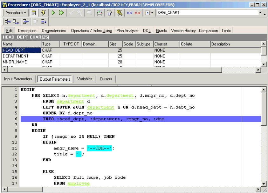
Task: Click the parameter grid horizontal scroll right arrow
Action: point(258,70)
